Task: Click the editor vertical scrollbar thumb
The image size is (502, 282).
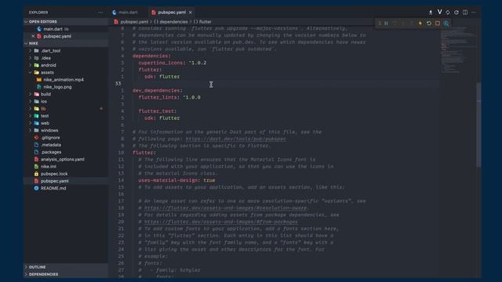Action: point(478,125)
